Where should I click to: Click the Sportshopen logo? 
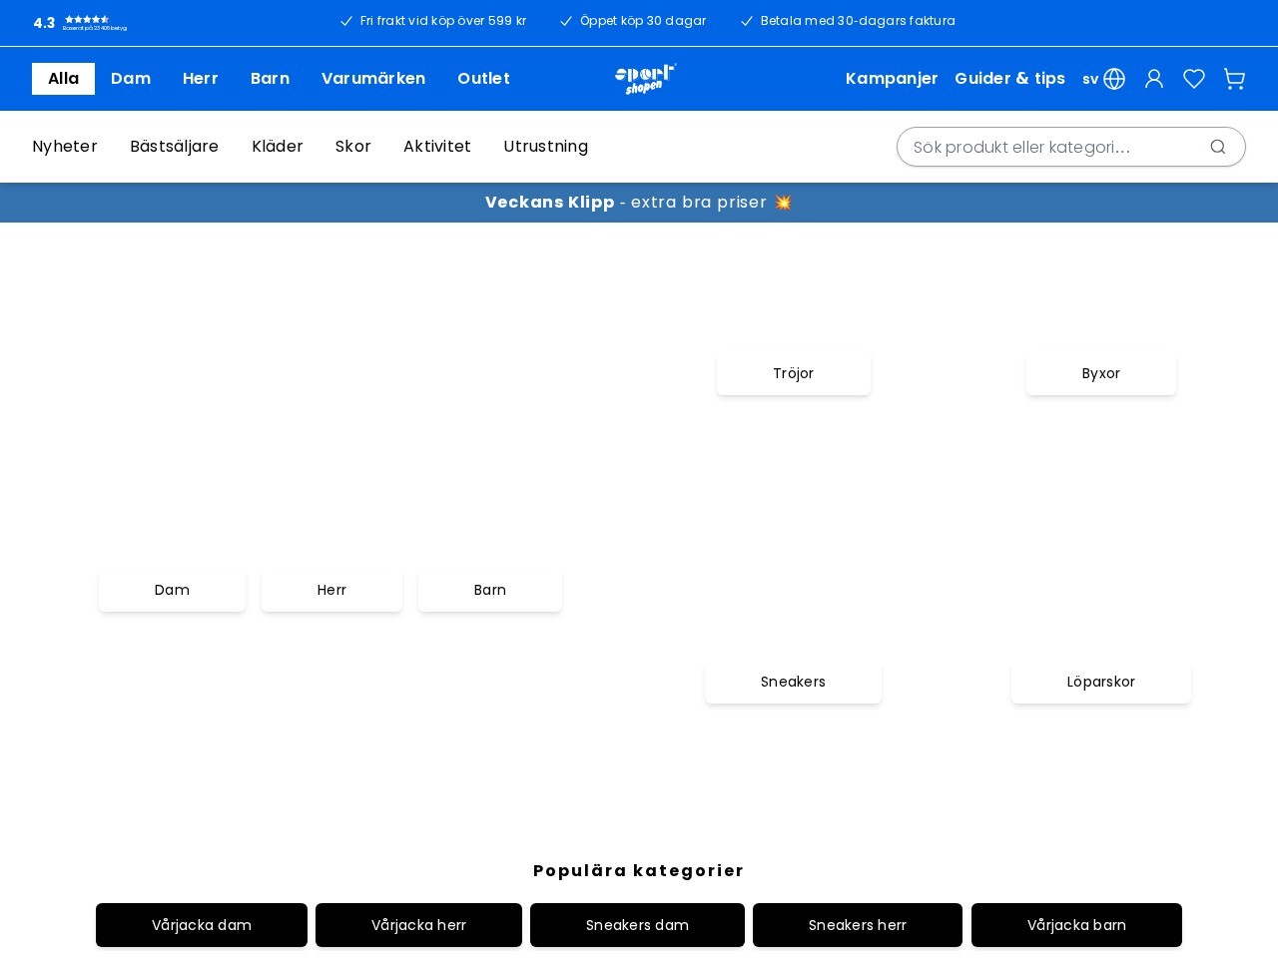coord(645,79)
